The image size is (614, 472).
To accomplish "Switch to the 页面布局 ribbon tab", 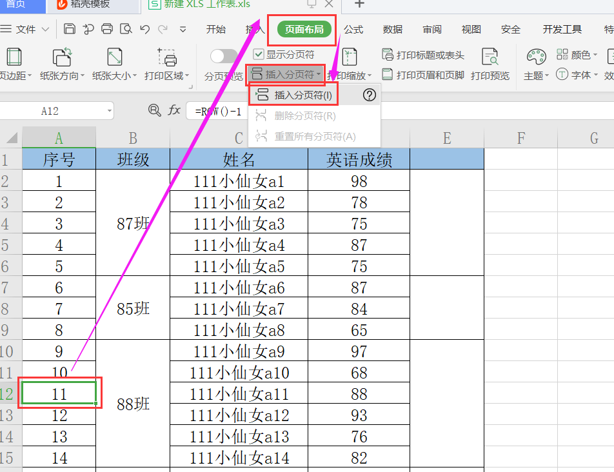I will coord(304,30).
